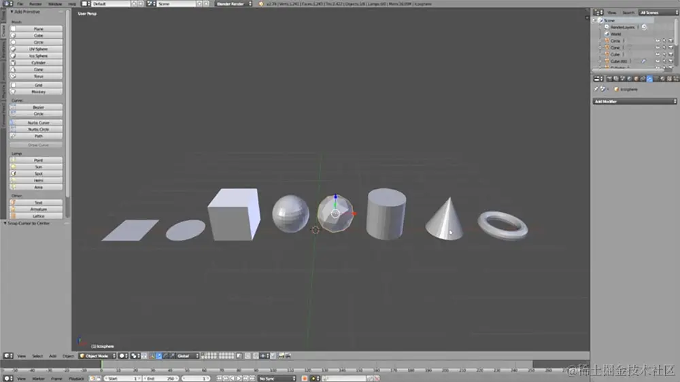Click the outliner editor type icon
680x382 pixels.
[x=598, y=12]
